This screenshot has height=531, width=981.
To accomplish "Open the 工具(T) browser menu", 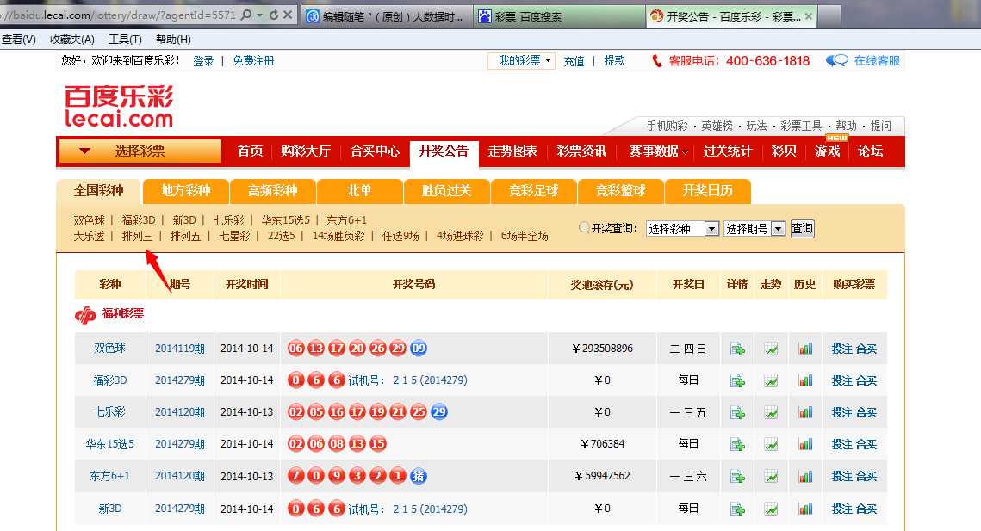I will coord(125,40).
